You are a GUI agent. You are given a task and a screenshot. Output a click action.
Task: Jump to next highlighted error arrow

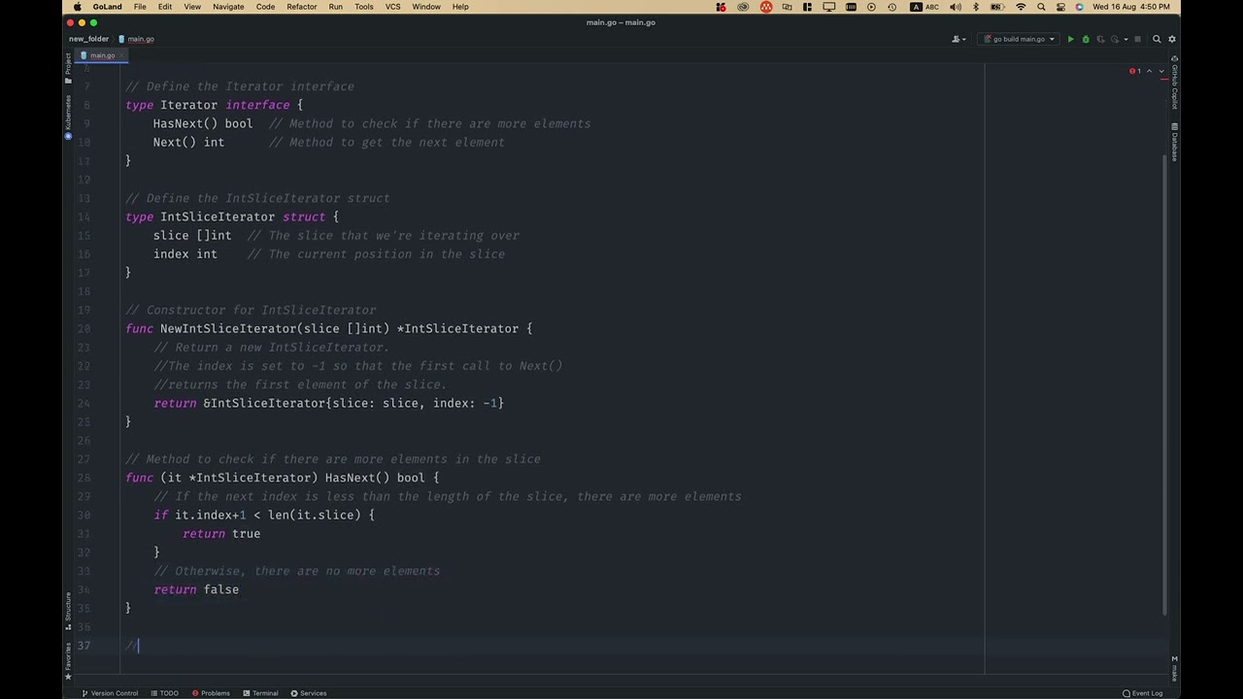click(x=1161, y=71)
